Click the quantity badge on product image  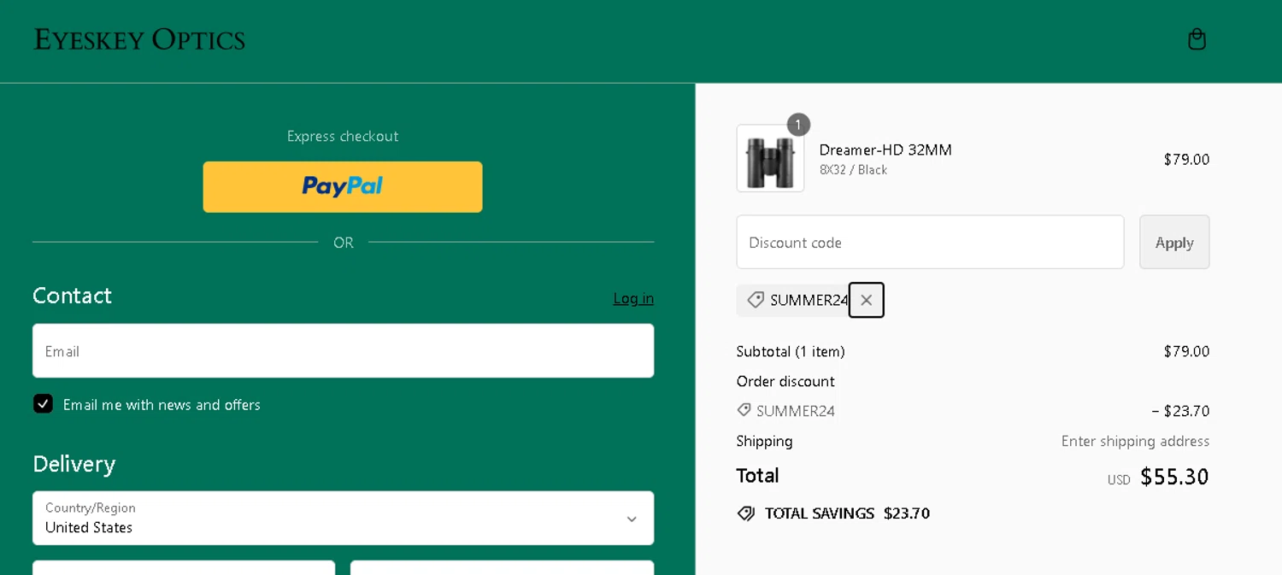point(798,125)
